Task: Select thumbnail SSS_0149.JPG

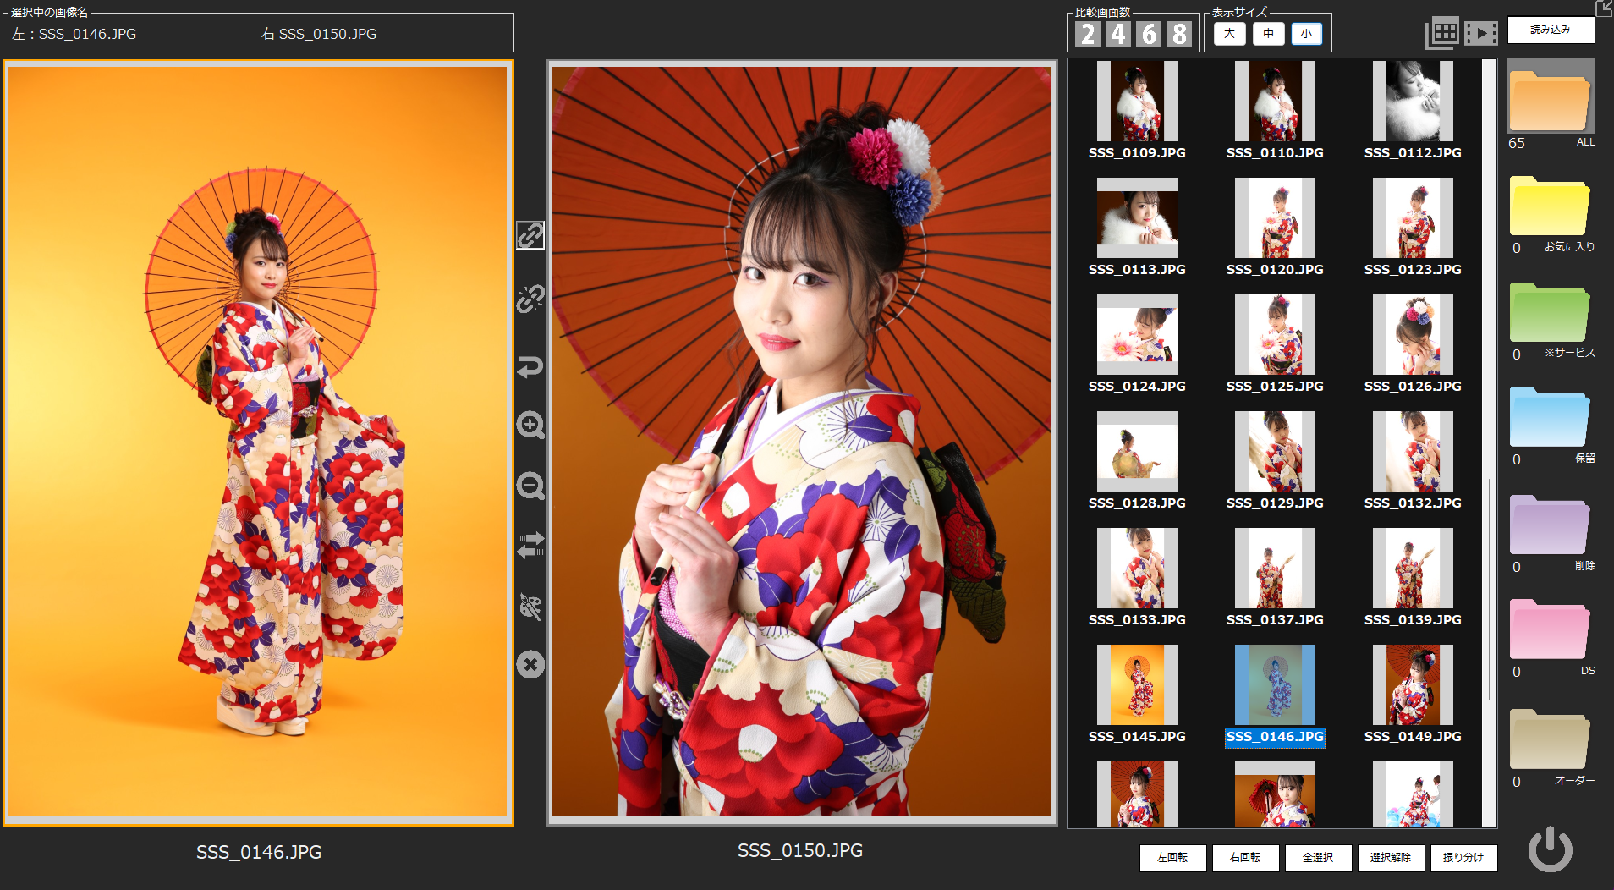Action: pos(1412,685)
